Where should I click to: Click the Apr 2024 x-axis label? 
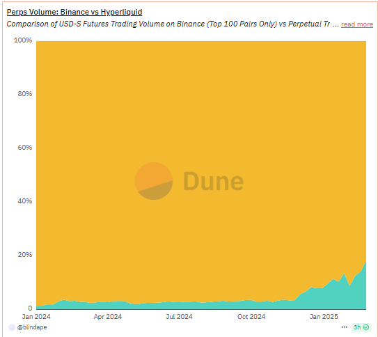[x=108, y=317]
